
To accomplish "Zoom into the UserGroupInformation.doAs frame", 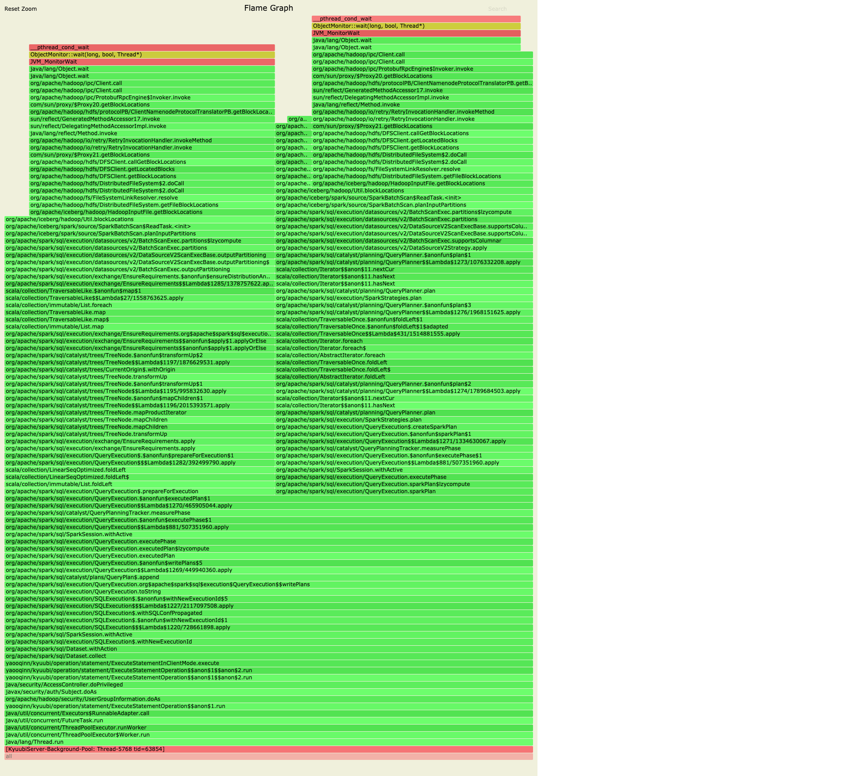I will point(269,699).
